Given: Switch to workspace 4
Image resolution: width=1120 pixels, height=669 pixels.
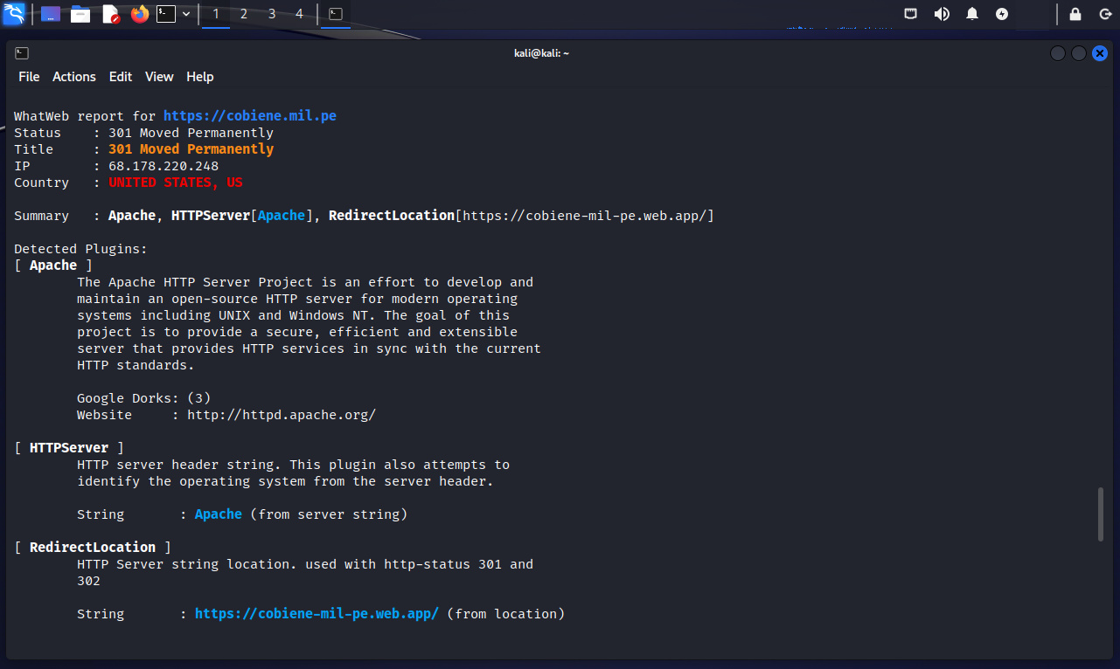Looking at the screenshot, I should click(x=300, y=14).
